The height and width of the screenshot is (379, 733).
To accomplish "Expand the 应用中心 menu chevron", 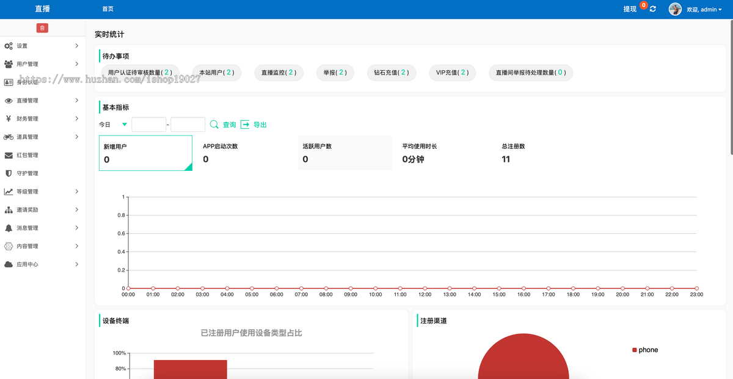I will 76,264.
